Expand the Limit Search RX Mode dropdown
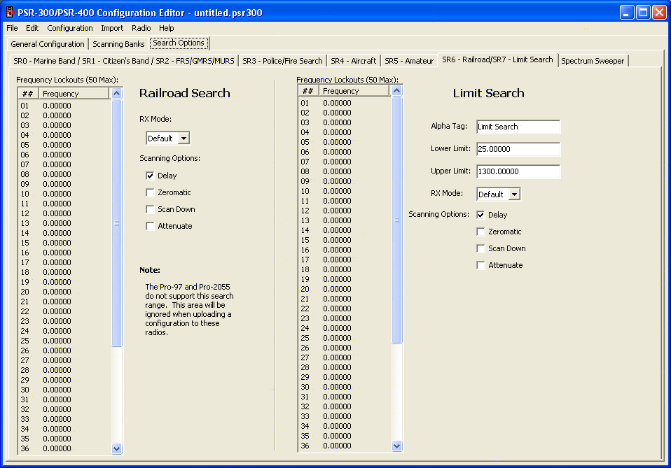The image size is (671, 468). (513, 194)
